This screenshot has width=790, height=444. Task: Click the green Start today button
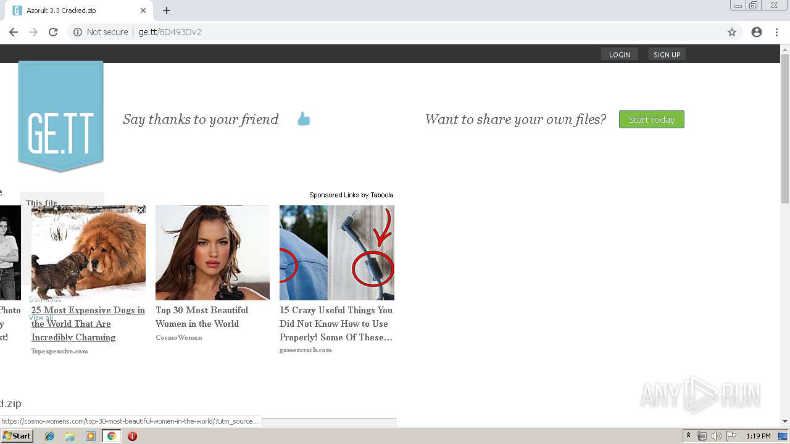click(652, 120)
